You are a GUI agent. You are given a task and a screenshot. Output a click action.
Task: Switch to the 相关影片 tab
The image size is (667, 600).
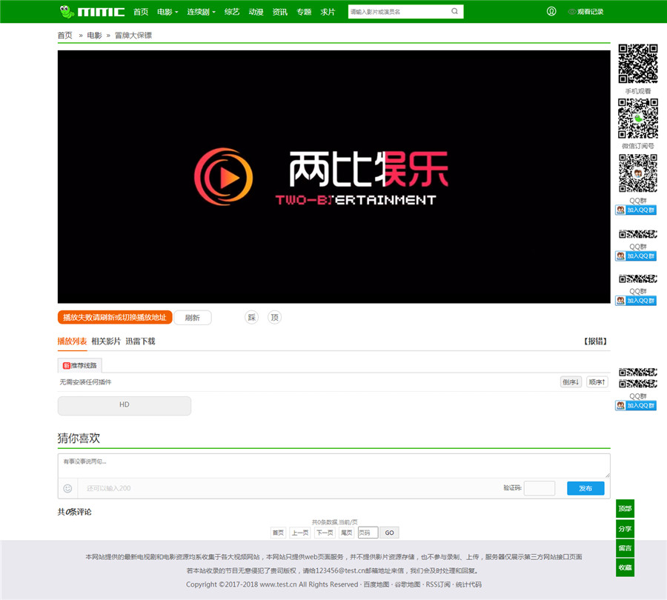coord(106,341)
